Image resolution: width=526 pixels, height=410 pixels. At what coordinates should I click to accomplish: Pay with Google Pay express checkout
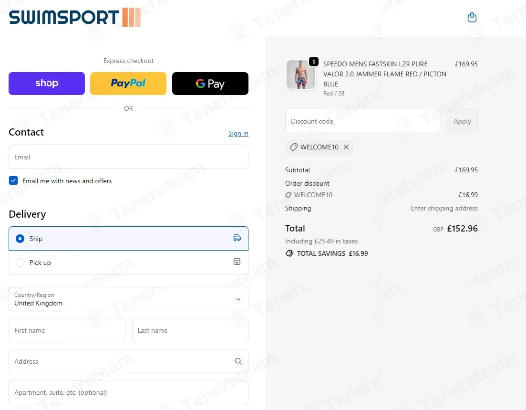pyautogui.click(x=210, y=83)
